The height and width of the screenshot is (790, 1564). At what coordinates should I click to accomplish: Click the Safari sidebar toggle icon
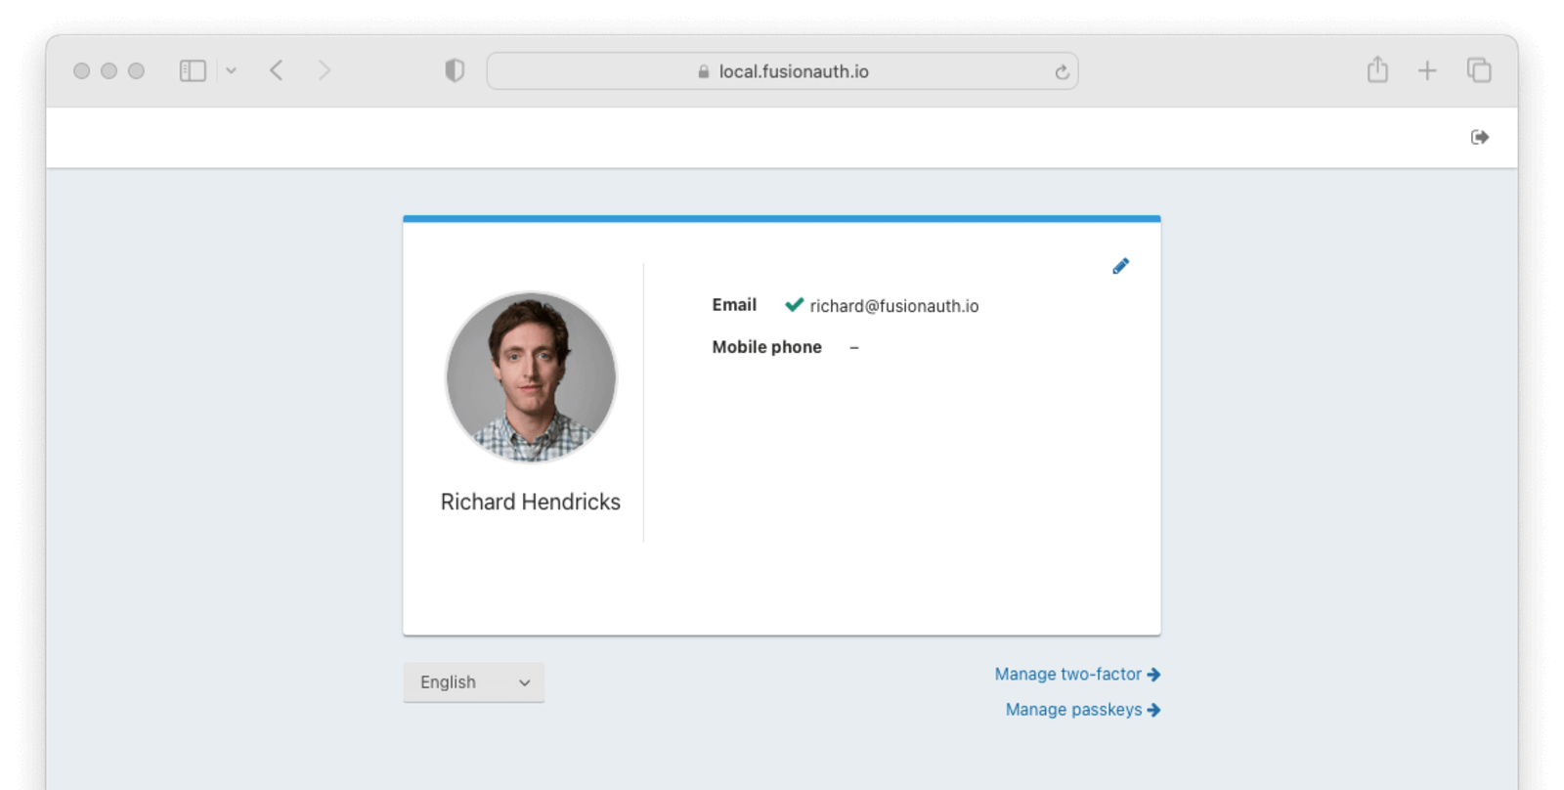click(x=193, y=70)
